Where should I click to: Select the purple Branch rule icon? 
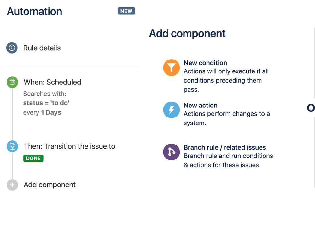tap(171, 152)
